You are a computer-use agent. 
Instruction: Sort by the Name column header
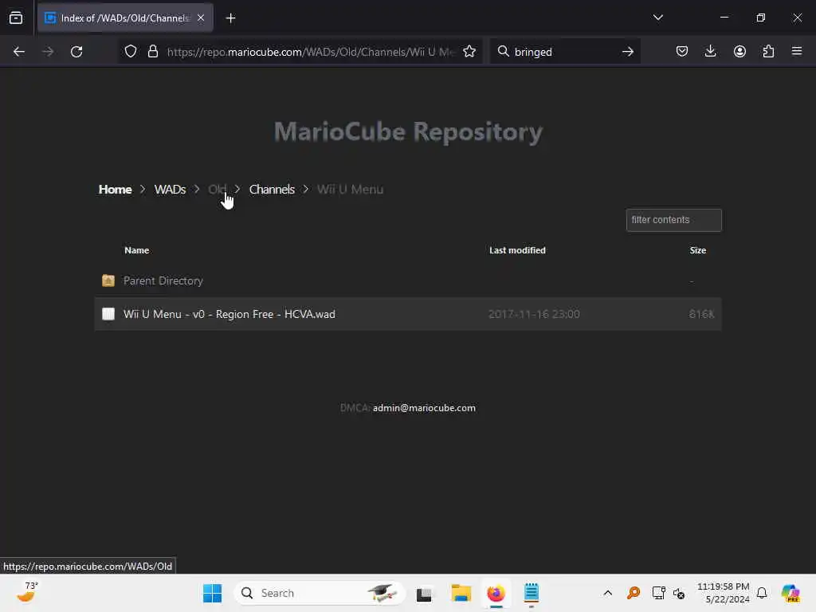point(137,250)
